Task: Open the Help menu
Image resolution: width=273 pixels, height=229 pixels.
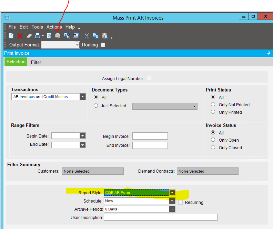Action: [70, 27]
